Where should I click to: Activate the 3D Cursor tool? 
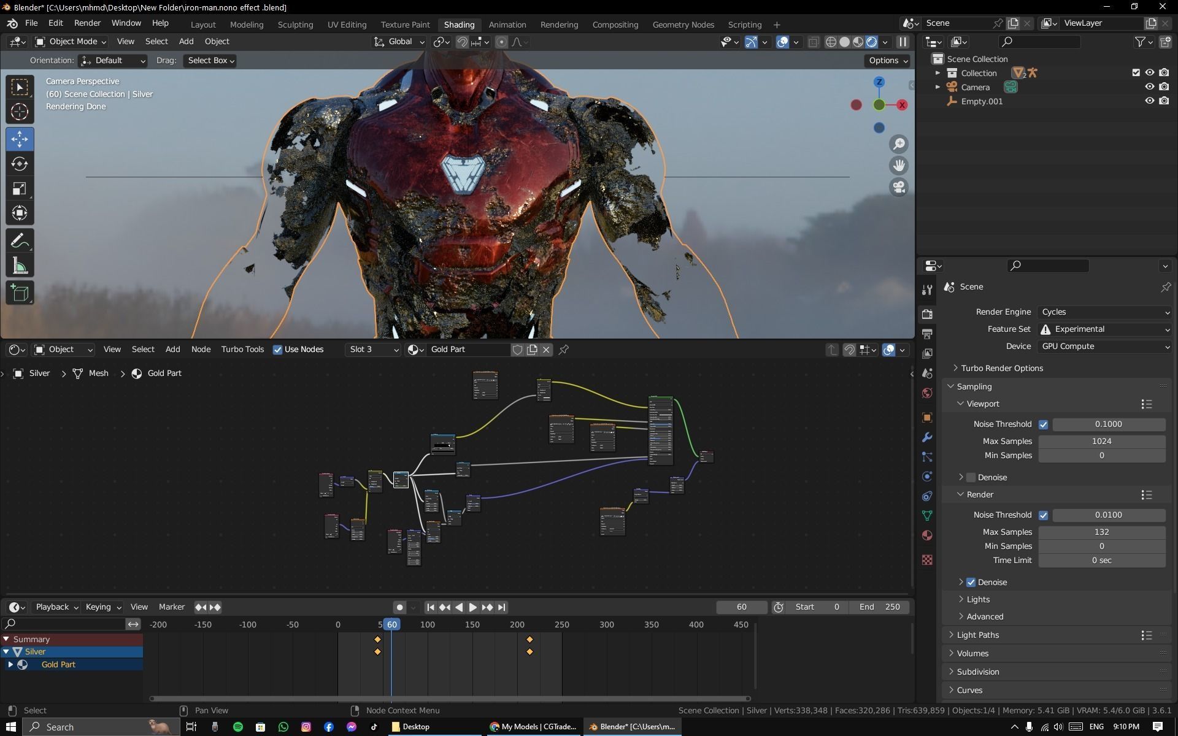tap(20, 112)
